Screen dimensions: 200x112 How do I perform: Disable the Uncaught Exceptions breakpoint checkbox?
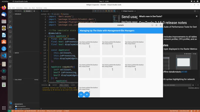click(16, 109)
